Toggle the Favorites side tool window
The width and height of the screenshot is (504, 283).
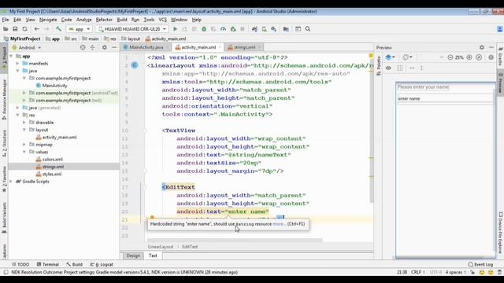click(4, 179)
